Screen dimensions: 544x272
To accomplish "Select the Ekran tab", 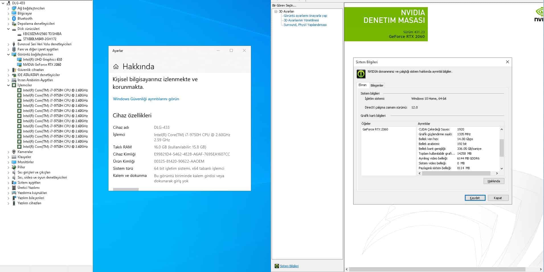I will click(x=362, y=85).
